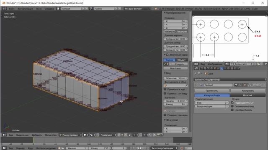Open the Выделение menu in 3D view
Viewport: 268px width, 150px height.
22,135
